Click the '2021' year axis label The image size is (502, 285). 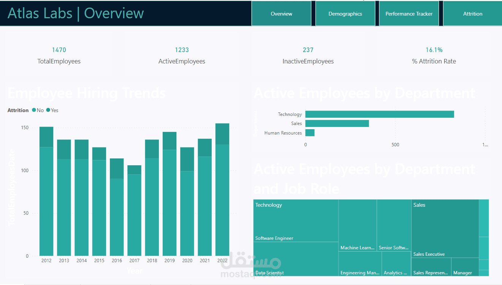(205, 261)
